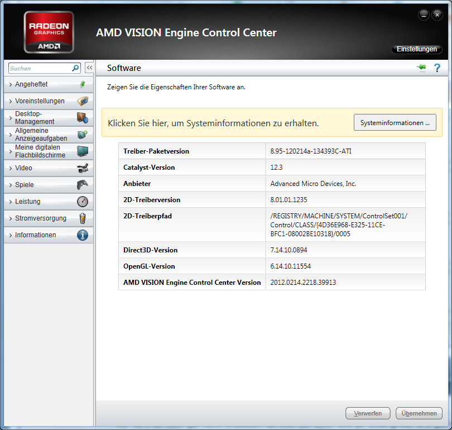Collapse the sidebar with double-arrow button
This screenshot has width=452, height=430.
click(x=89, y=68)
